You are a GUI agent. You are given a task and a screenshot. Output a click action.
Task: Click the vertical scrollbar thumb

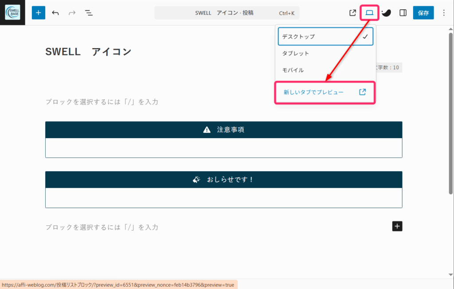[x=451, y=113]
